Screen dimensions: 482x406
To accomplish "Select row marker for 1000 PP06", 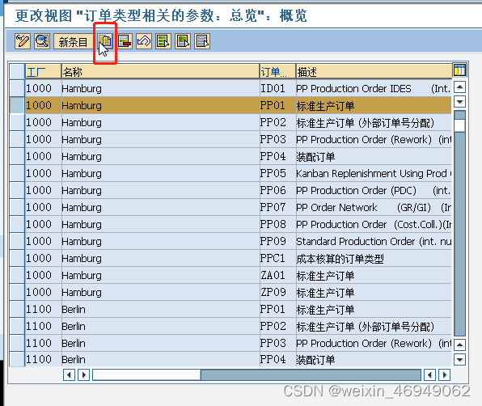I will click(17, 190).
